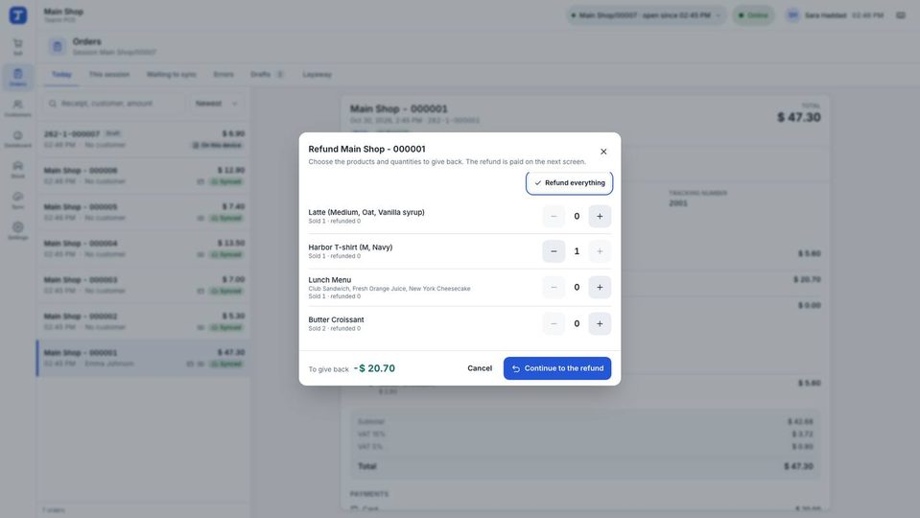Screen dimensions: 920x518
Task: Open the Orders sidebar icon
Action: pyautogui.click(x=17, y=77)
